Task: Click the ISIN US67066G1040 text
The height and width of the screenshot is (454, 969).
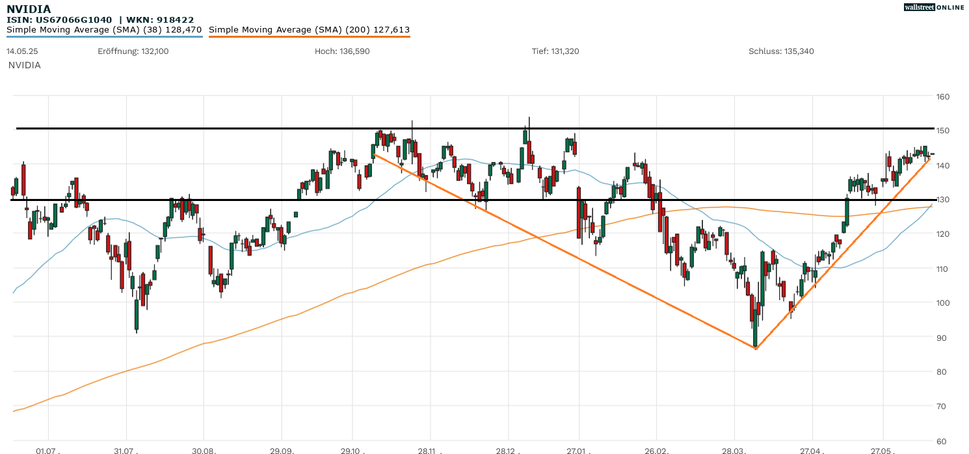Action: [59, 20]
